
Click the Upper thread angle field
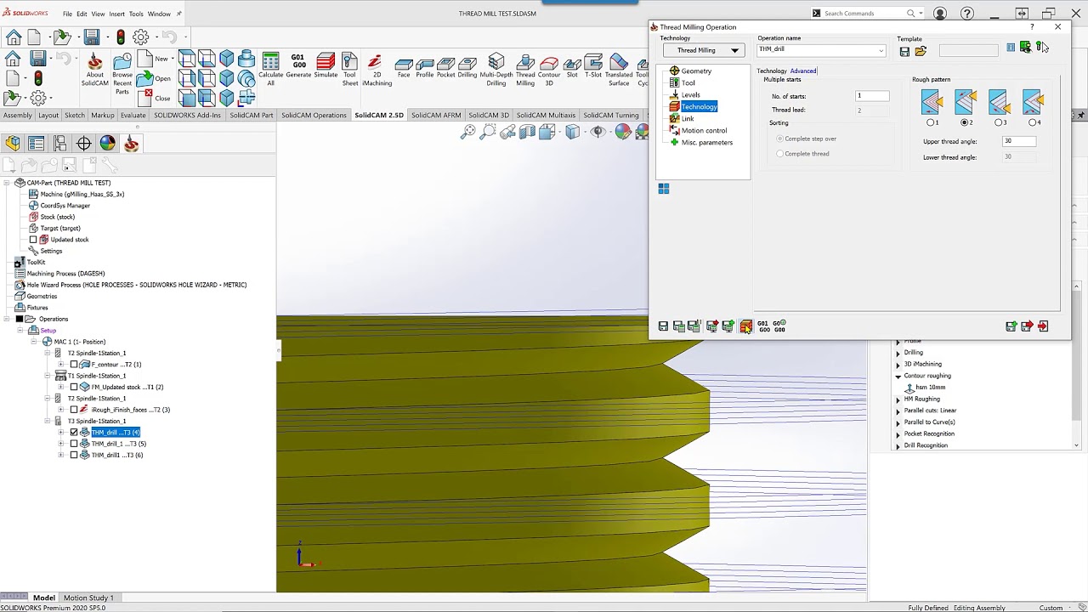tap(1019, 141)
